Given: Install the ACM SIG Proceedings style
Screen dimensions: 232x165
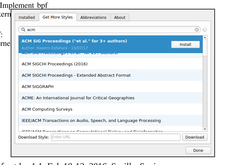Looking at the screenshot, I should (x=185, y=44).
